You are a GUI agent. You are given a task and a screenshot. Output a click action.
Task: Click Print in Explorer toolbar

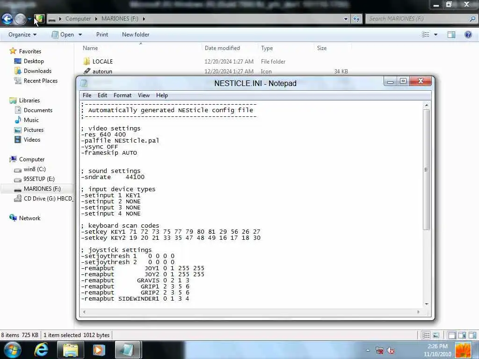pos(102,35)
